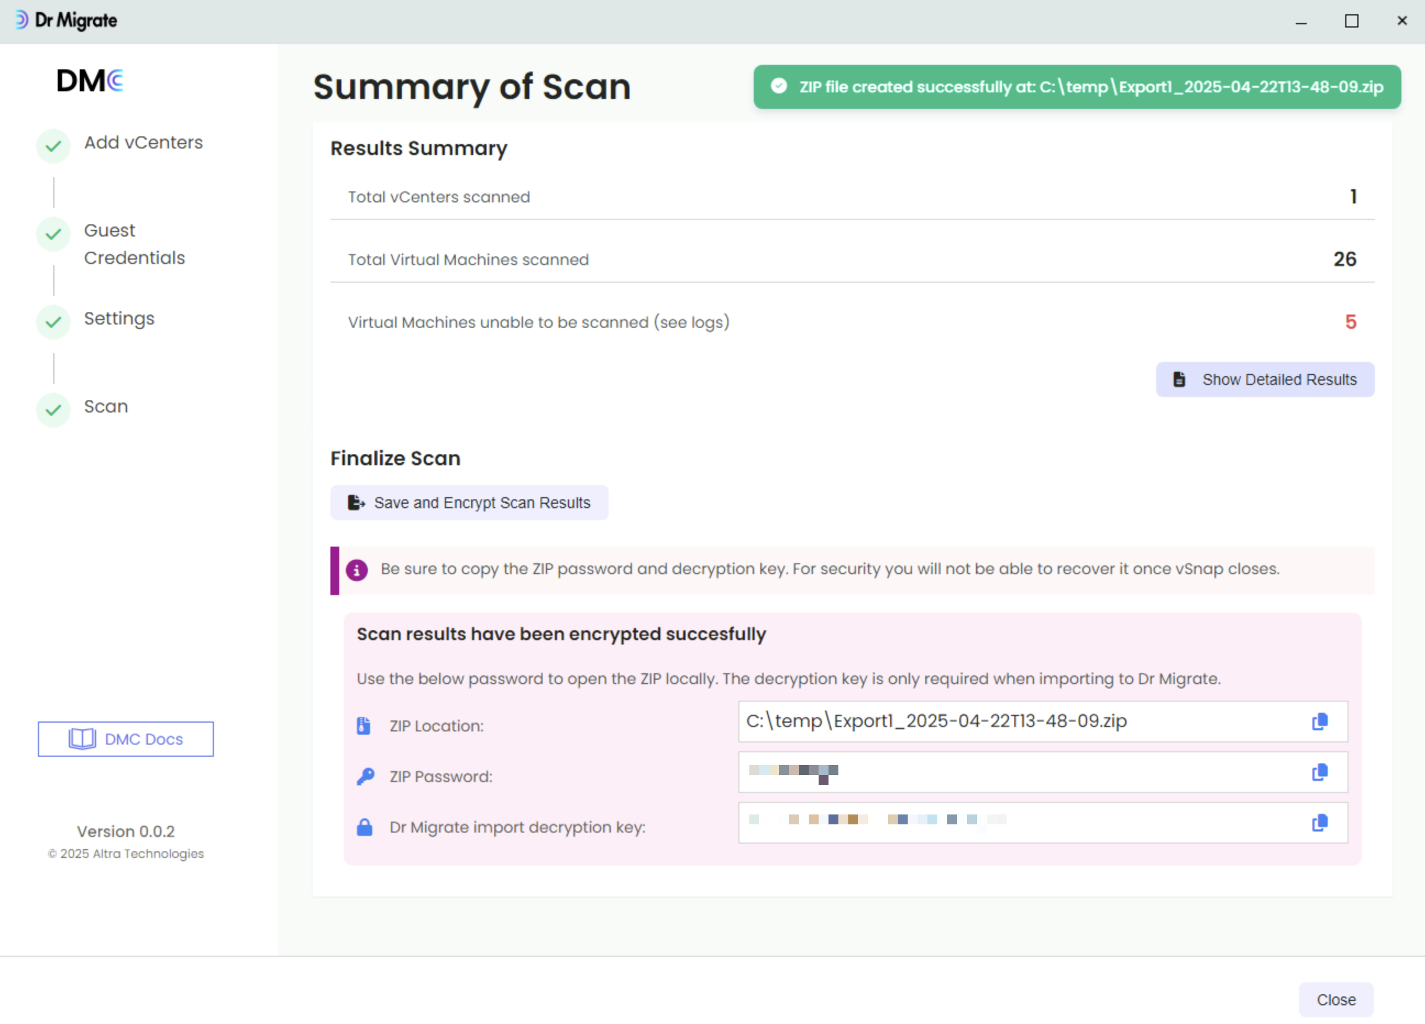Dismiss the ZIP file created success toast
This screenshot has height=1024, width=1425.
1077,87
